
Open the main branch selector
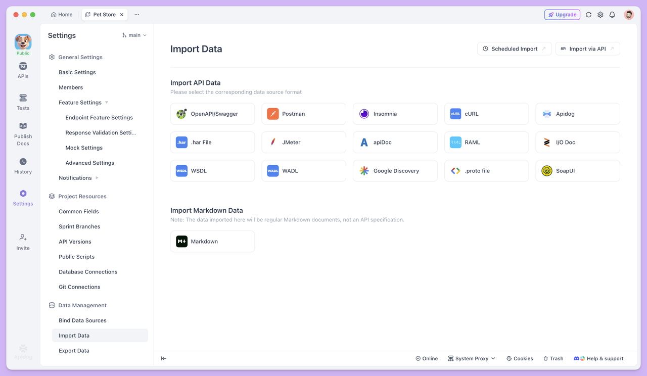[x=132, y=35]
